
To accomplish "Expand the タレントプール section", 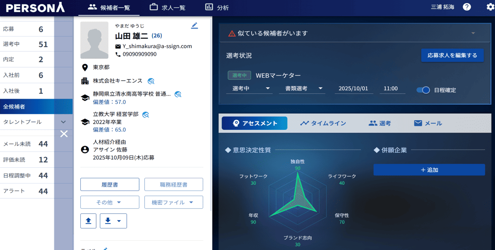I will (x=63, y=122).
